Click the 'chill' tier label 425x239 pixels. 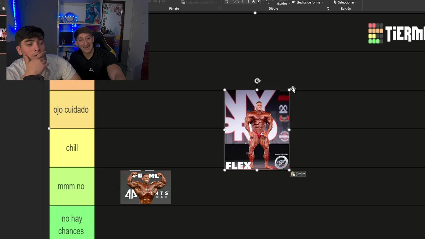point(72,148)
